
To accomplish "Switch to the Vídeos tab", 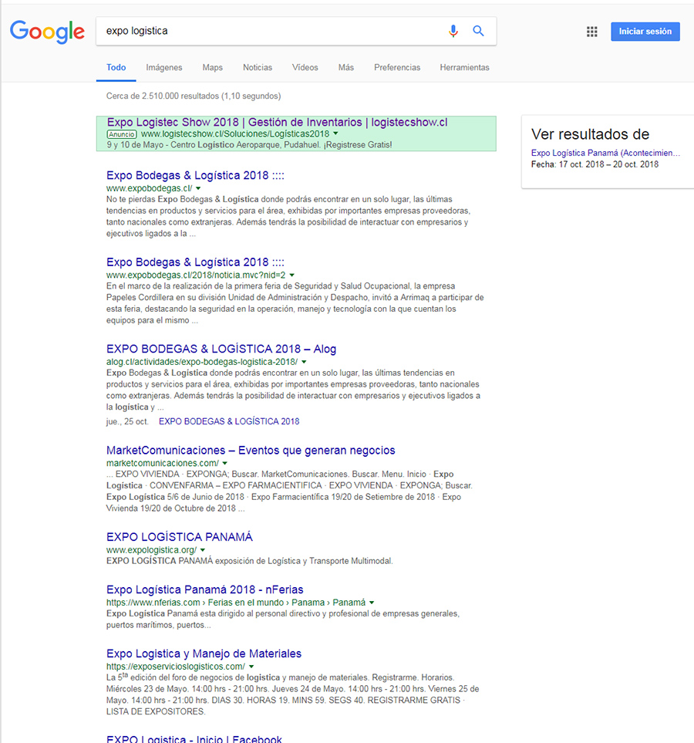I will click(x=305, y=67).
